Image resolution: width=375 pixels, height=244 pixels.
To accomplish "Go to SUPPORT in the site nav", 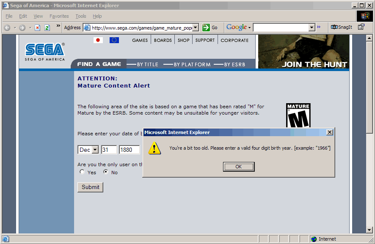I will pyautogui.click(x=205, y=41).
